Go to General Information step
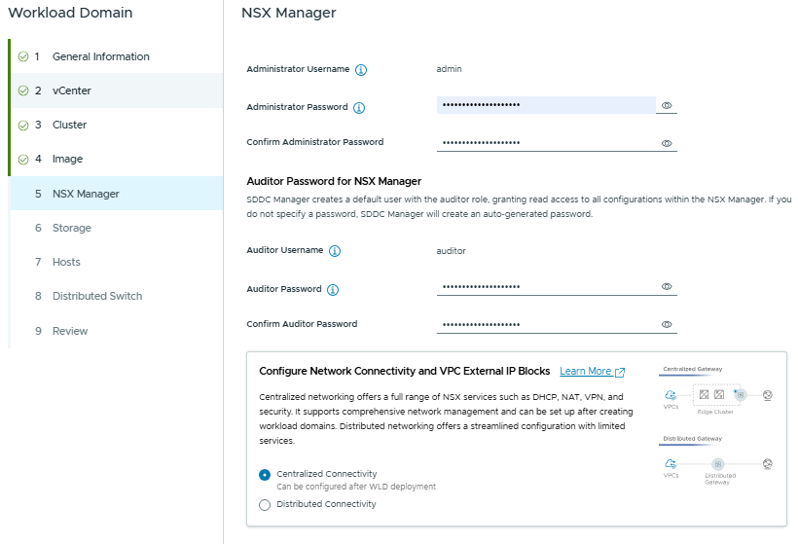Image resolution: width=798 pixels, height=544 pixels. click(100, 56)
